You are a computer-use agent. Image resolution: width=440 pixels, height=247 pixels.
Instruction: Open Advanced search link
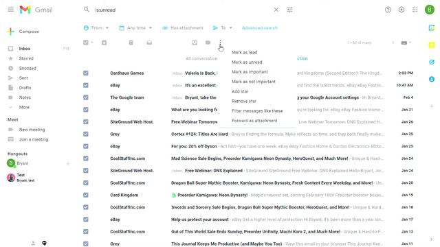pos(260,27)
